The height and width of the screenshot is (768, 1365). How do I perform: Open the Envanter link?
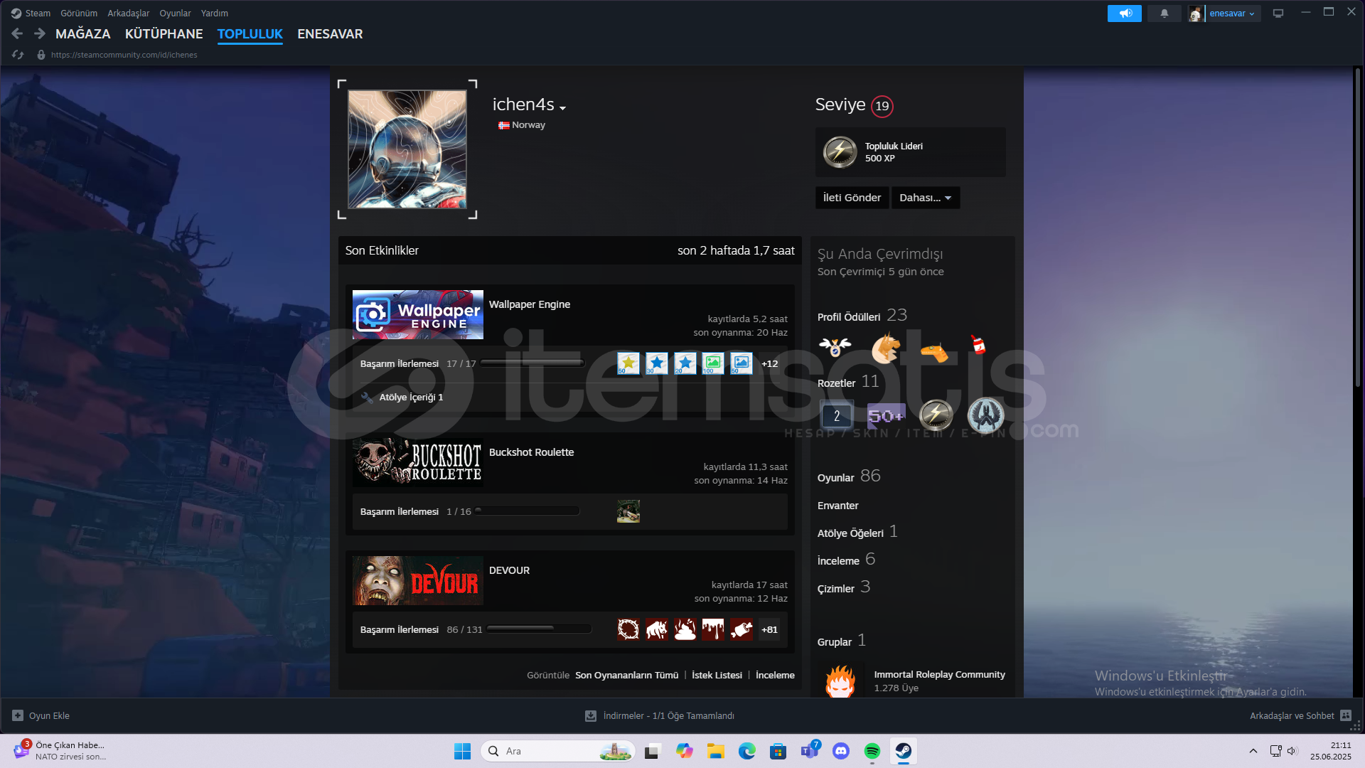(837, 506)
